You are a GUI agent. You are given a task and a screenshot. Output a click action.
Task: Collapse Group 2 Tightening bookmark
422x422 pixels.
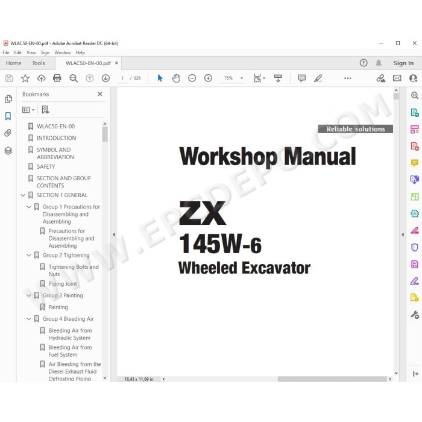29,255
